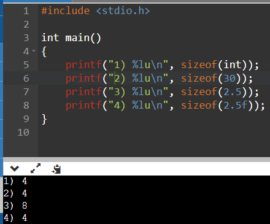270x224 pixels.
Task: Click output line '4) 4' in console
Action: pos(15,218)
